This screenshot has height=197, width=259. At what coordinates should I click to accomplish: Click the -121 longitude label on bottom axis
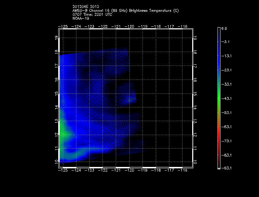[116, 170]
